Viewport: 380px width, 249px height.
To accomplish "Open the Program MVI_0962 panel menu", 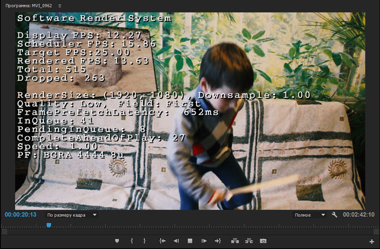I will point(60,5).
